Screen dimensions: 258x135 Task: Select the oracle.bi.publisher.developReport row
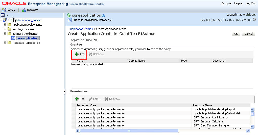pyautogui.click(x=161, y=109)
